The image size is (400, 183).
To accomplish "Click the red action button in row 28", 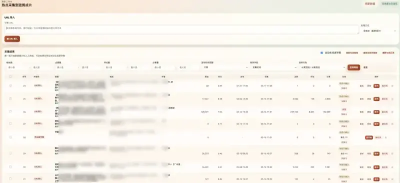I will click(369, 137).
